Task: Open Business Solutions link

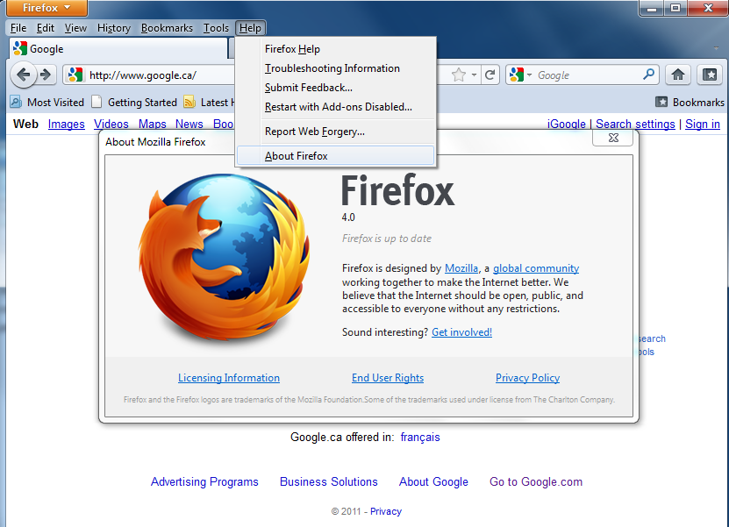Action: pyautogui.click(x=329, y=481)
